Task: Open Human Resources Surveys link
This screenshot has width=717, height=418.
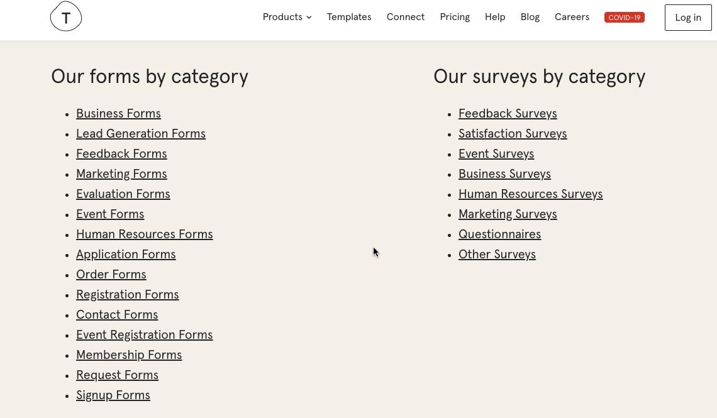Action: click(530, 194)
